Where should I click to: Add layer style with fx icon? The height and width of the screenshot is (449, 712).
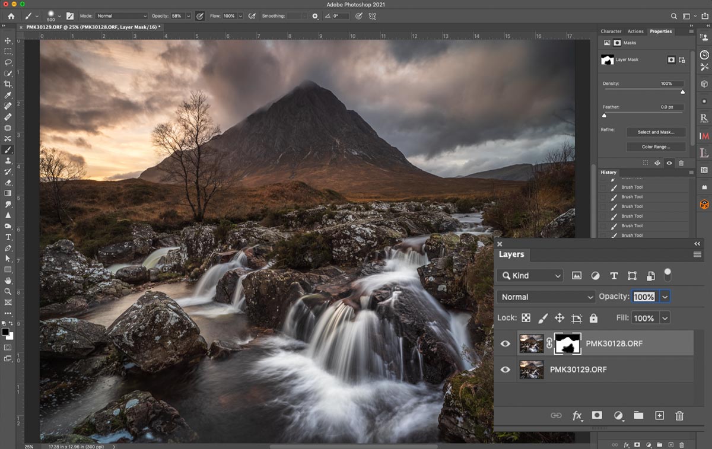577,416
